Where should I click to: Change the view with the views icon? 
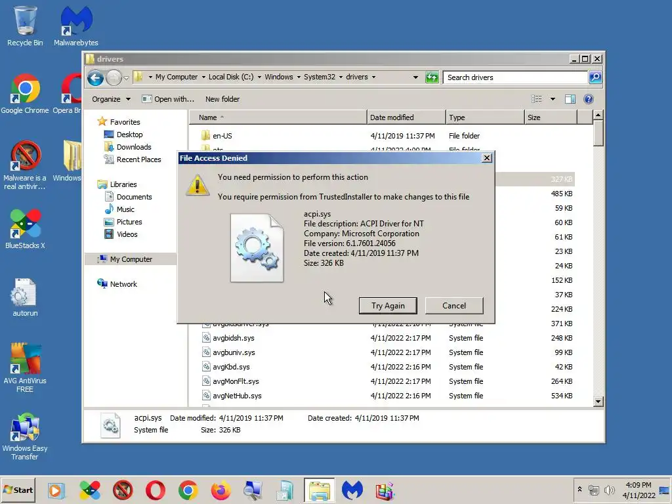pyautogui.click(x=537, y=99)
